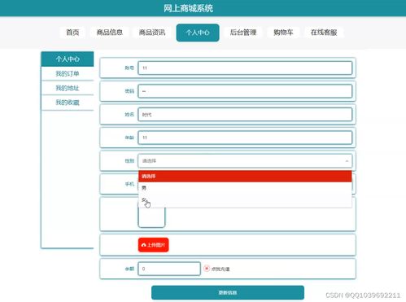Viewport: 406px width, 302px height.
Task: Click the avatar image placeholder box
Action: pos(151,217)
